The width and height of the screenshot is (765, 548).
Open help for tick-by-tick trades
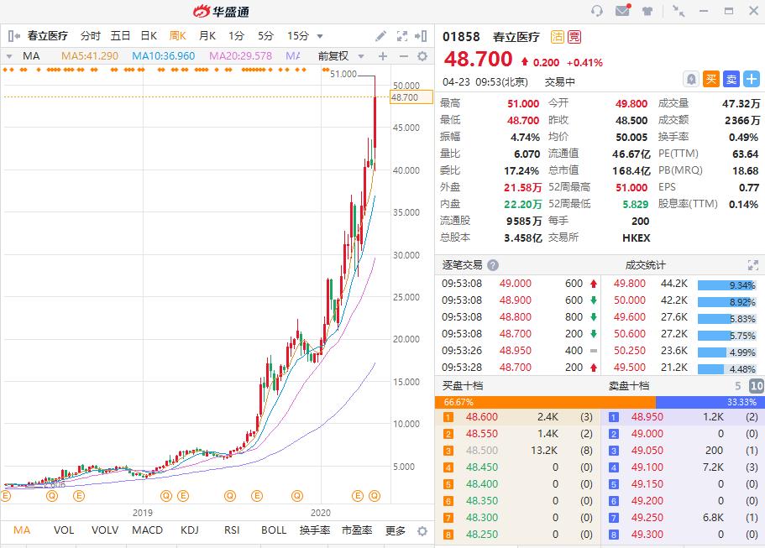(x=493, y=265)
